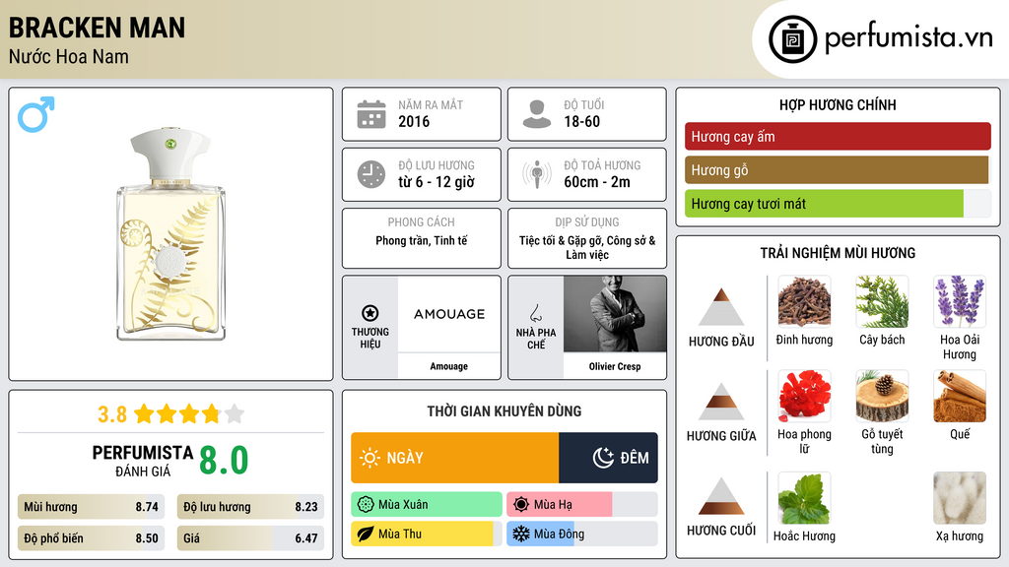
Task: Click the Mùi hương 8.74 score bar
Action: pos(91,507)
